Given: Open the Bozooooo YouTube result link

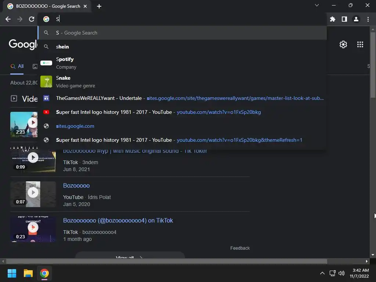Looking at the screenshot, I should tap(76, 185).
